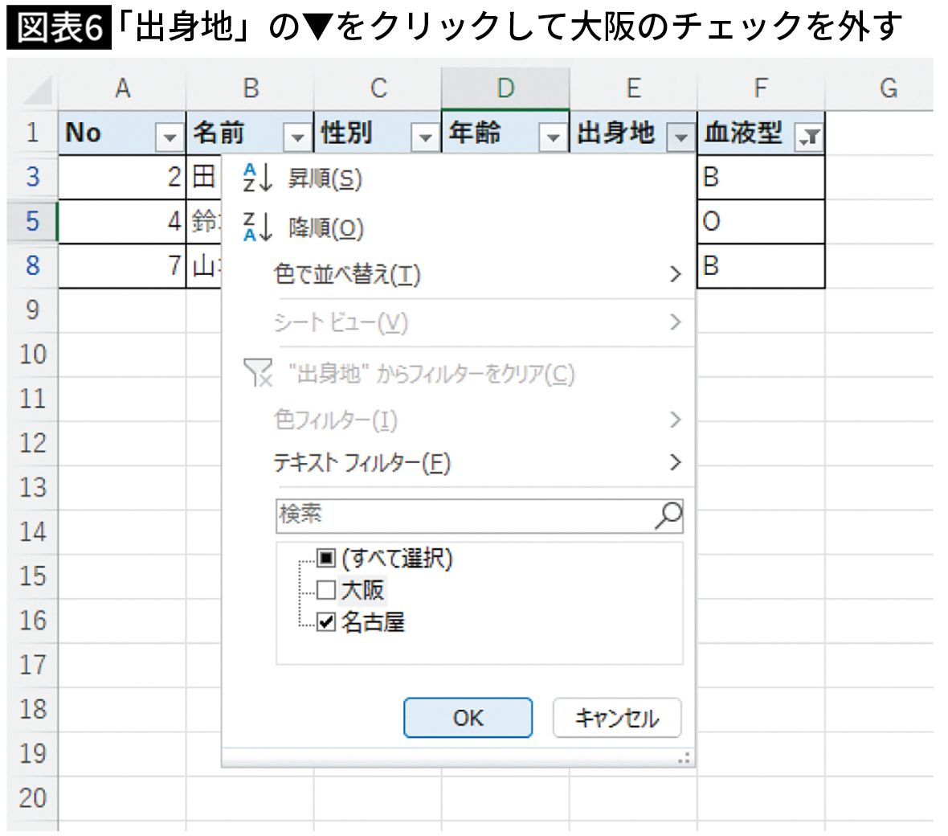Toggle the (すべて選択) checkbox
Viewport: 948px width, 836px height.
click(x=325, y=558)
